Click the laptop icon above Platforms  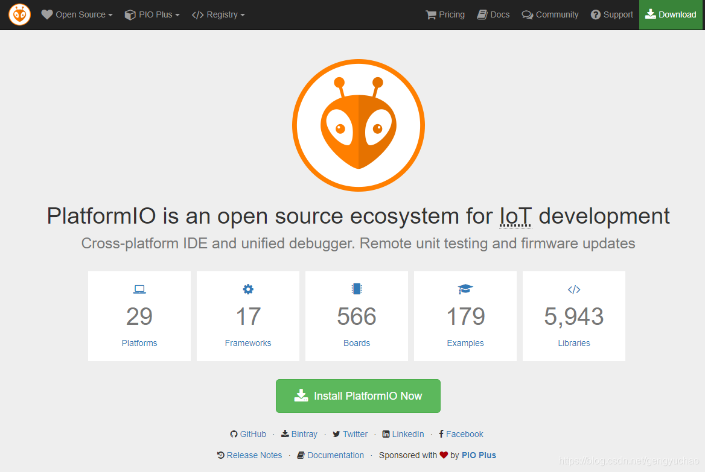[139, 289]
